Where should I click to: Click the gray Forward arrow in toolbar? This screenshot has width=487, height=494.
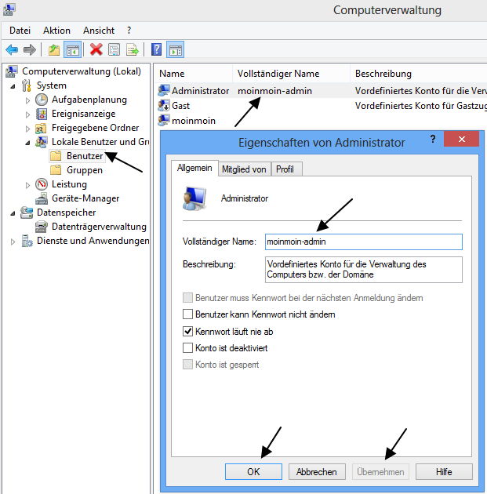click(x=30, y=49)
